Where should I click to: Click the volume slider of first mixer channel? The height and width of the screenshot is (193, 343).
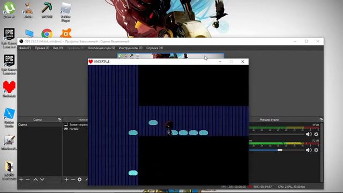point(277,134)
